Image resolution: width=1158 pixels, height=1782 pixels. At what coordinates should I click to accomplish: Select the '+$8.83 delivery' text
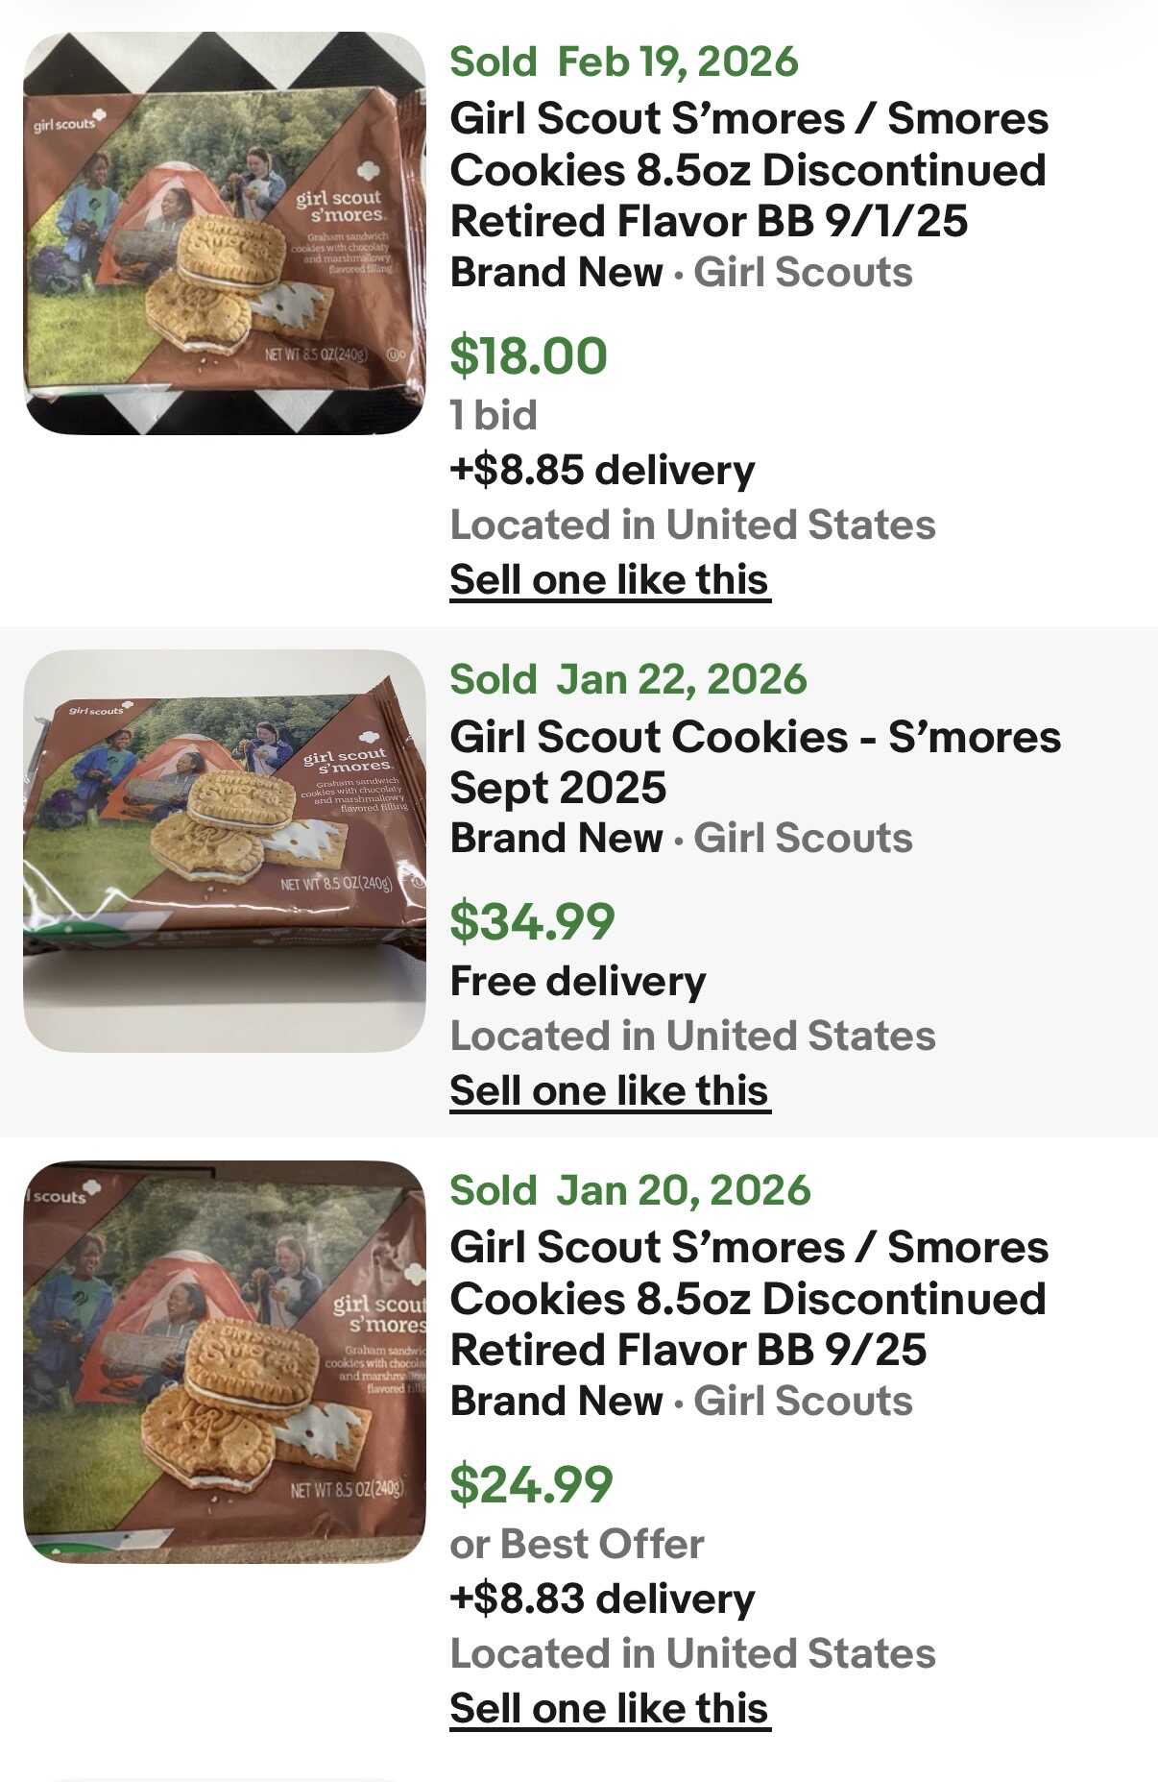click(x=602, y=1599)
